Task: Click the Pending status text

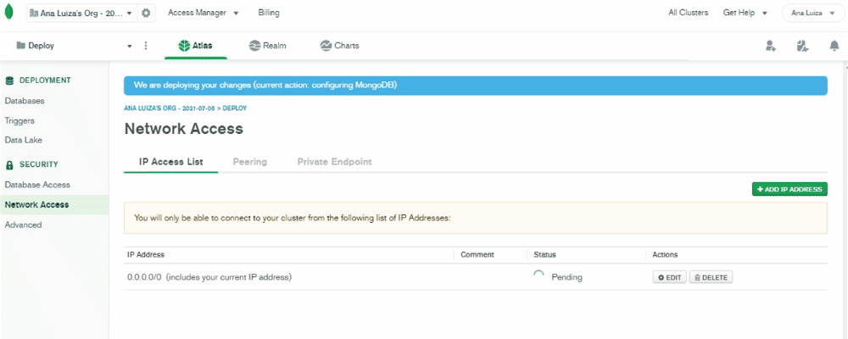Action: point(566,277)
